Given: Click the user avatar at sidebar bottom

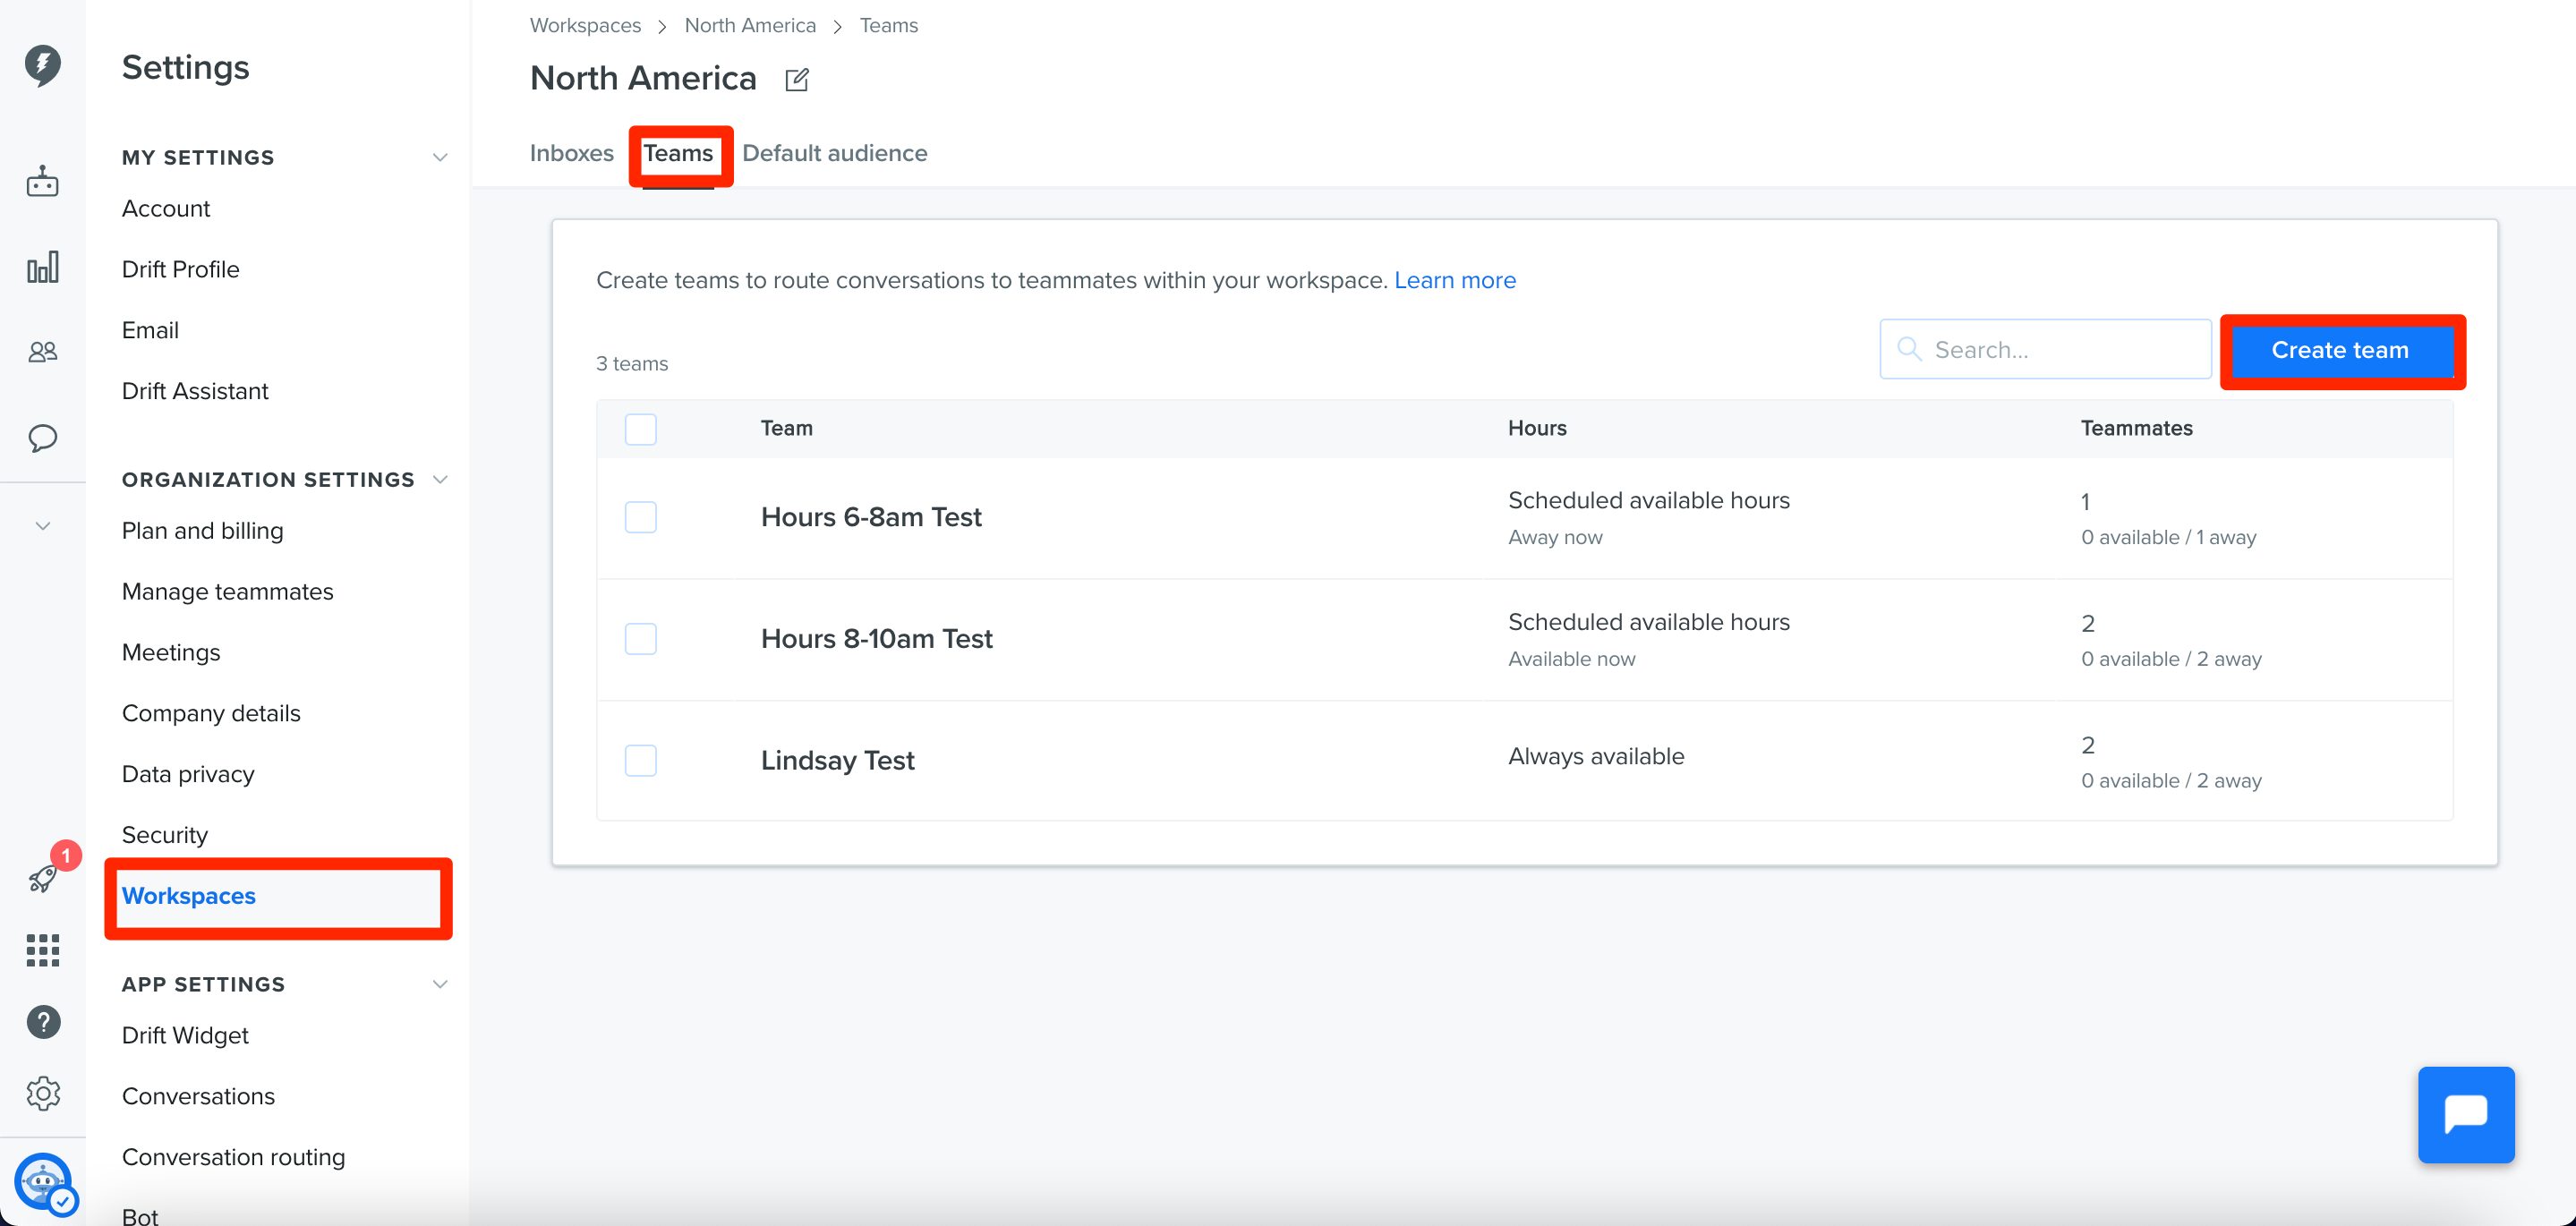Looking at the screenshot, I should click(x=43, y=1182).
